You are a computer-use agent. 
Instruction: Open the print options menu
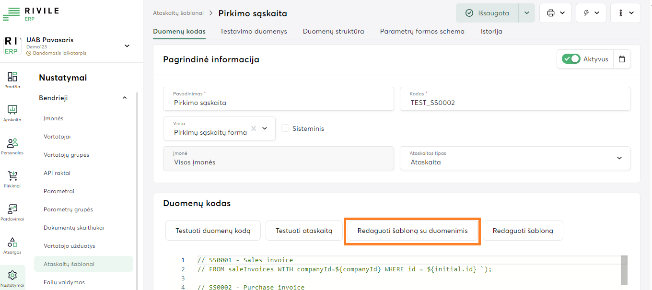555,13
